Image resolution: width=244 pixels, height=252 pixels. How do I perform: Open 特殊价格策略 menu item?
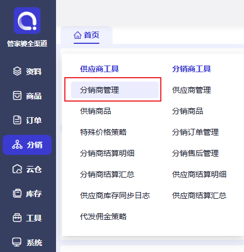103,132
